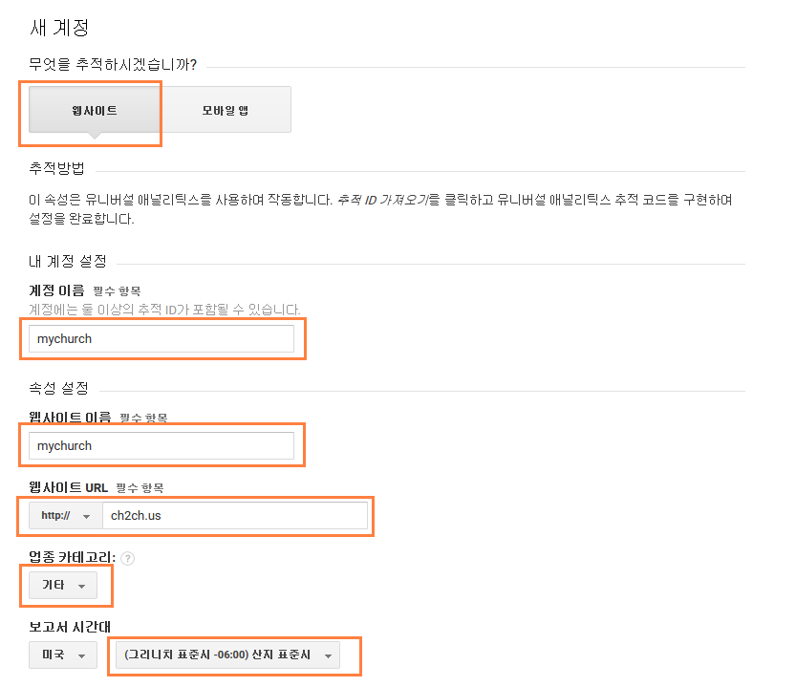Image resolution: width=796 pixels, height=687 pixels.
Task: Open the 미국 country dropdown
Action: pos(63,655)
